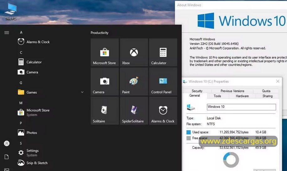Switch to Security tab in Properties
287x171 pixels.
click(197, 91)
